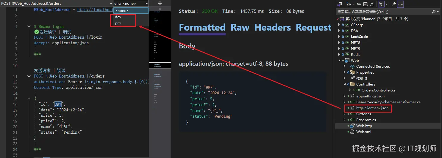Collapse the POST orders request region
The height and width of the screenshot is (158, 442).
click(29, 76)
